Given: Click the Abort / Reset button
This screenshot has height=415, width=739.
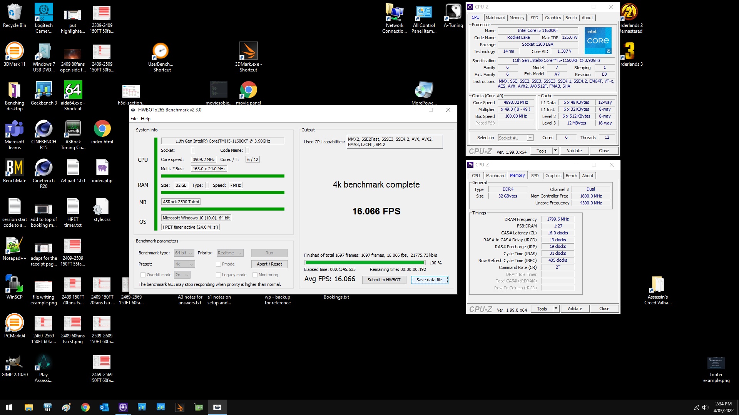Looking at the screenshot, I should 269,264.
